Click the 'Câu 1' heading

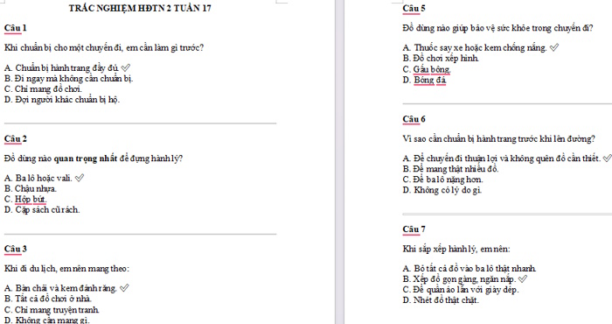16,28
